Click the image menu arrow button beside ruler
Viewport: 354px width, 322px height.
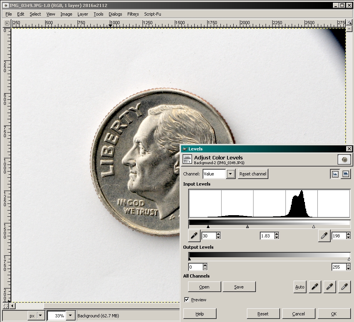click(x=7, y=23)
